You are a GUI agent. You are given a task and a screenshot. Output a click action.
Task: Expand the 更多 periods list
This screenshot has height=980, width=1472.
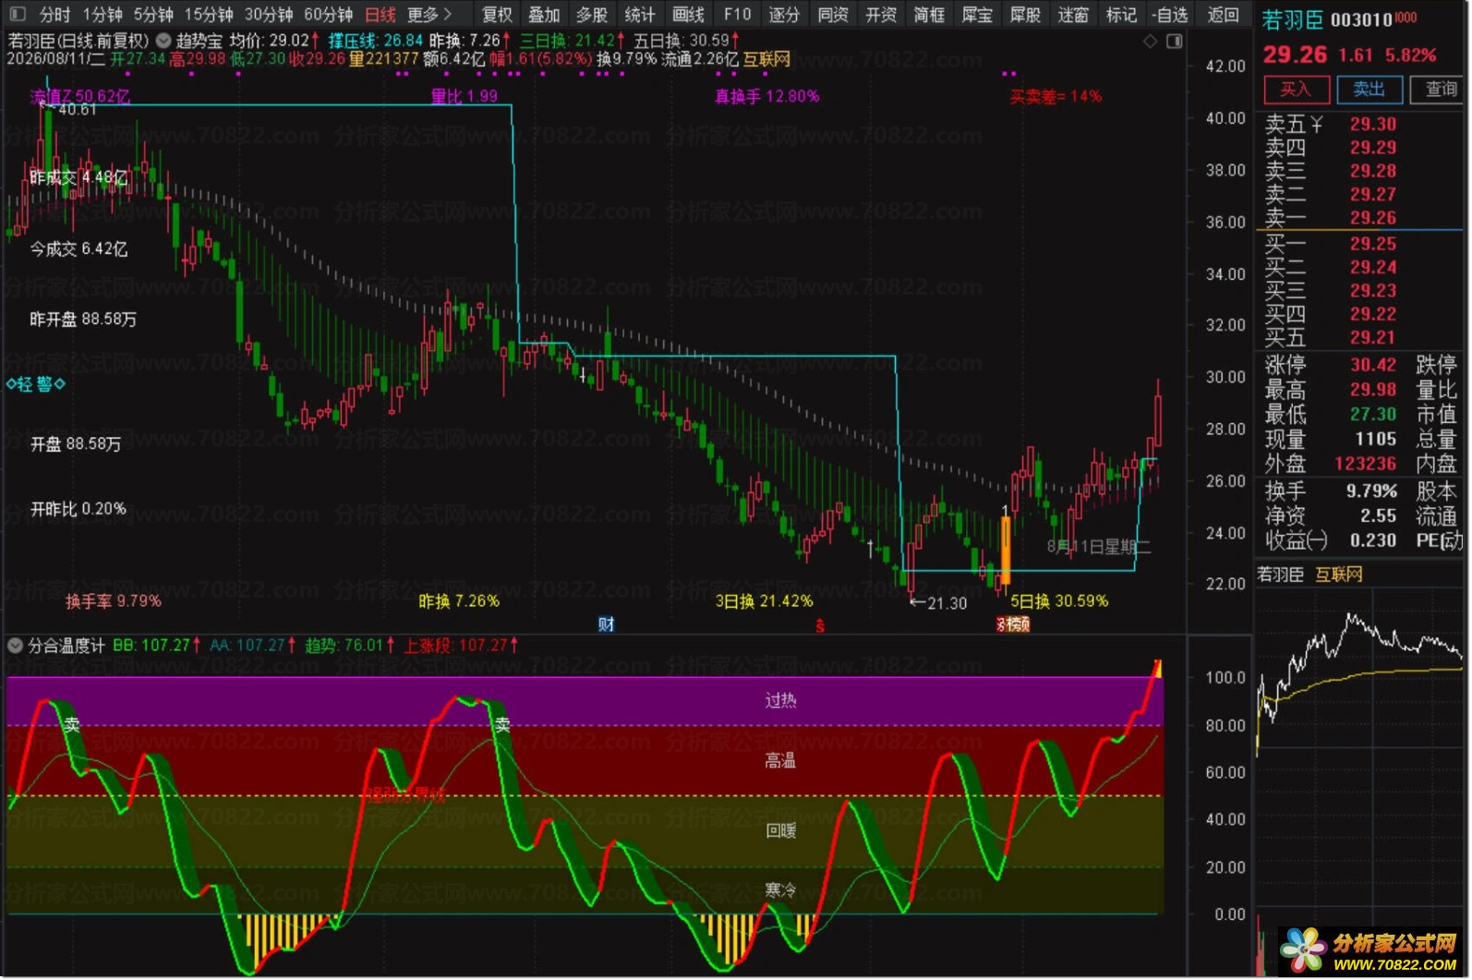429,15
